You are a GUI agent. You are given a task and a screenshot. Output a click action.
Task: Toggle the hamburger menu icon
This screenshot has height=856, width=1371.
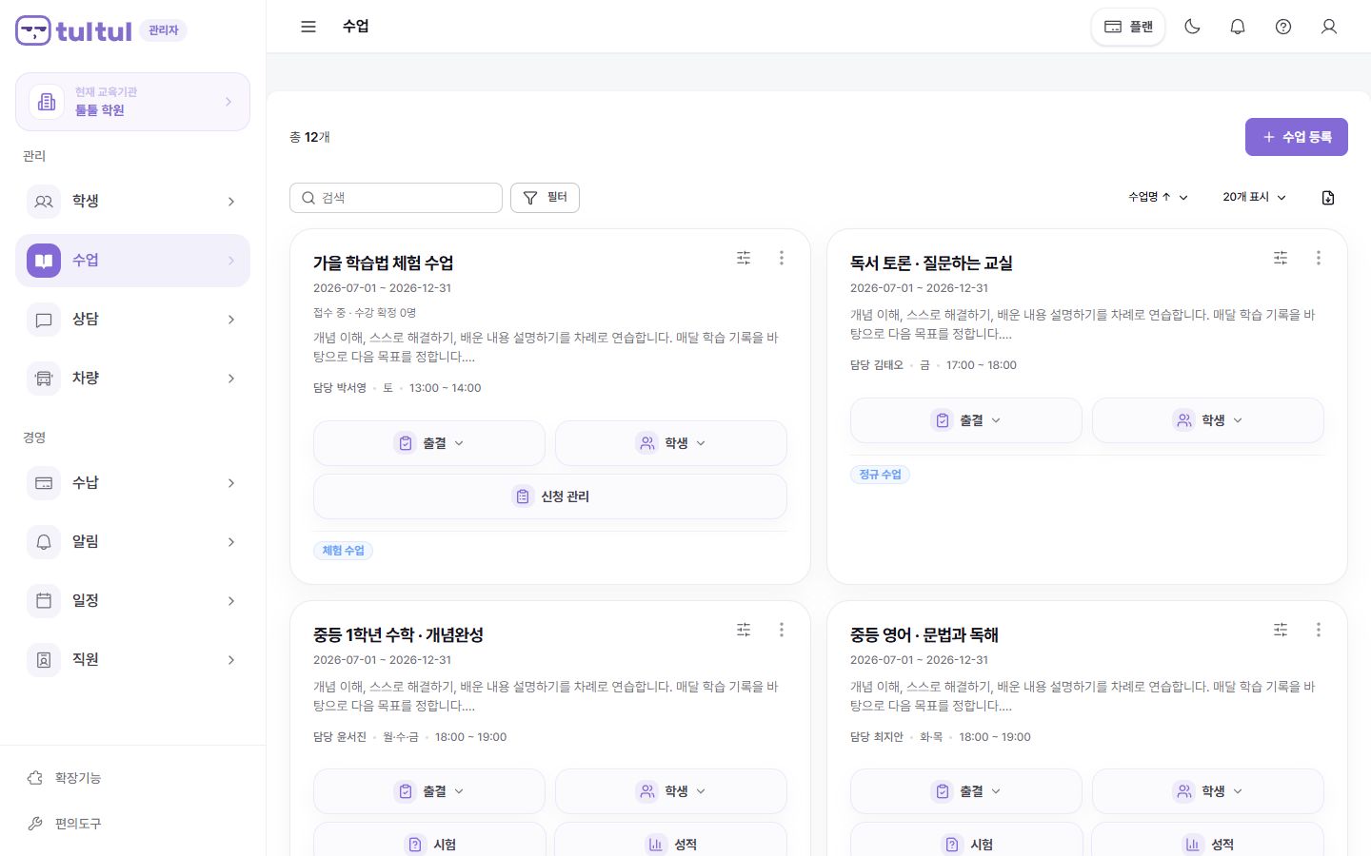pyautogui.click(x=308, y=27)
